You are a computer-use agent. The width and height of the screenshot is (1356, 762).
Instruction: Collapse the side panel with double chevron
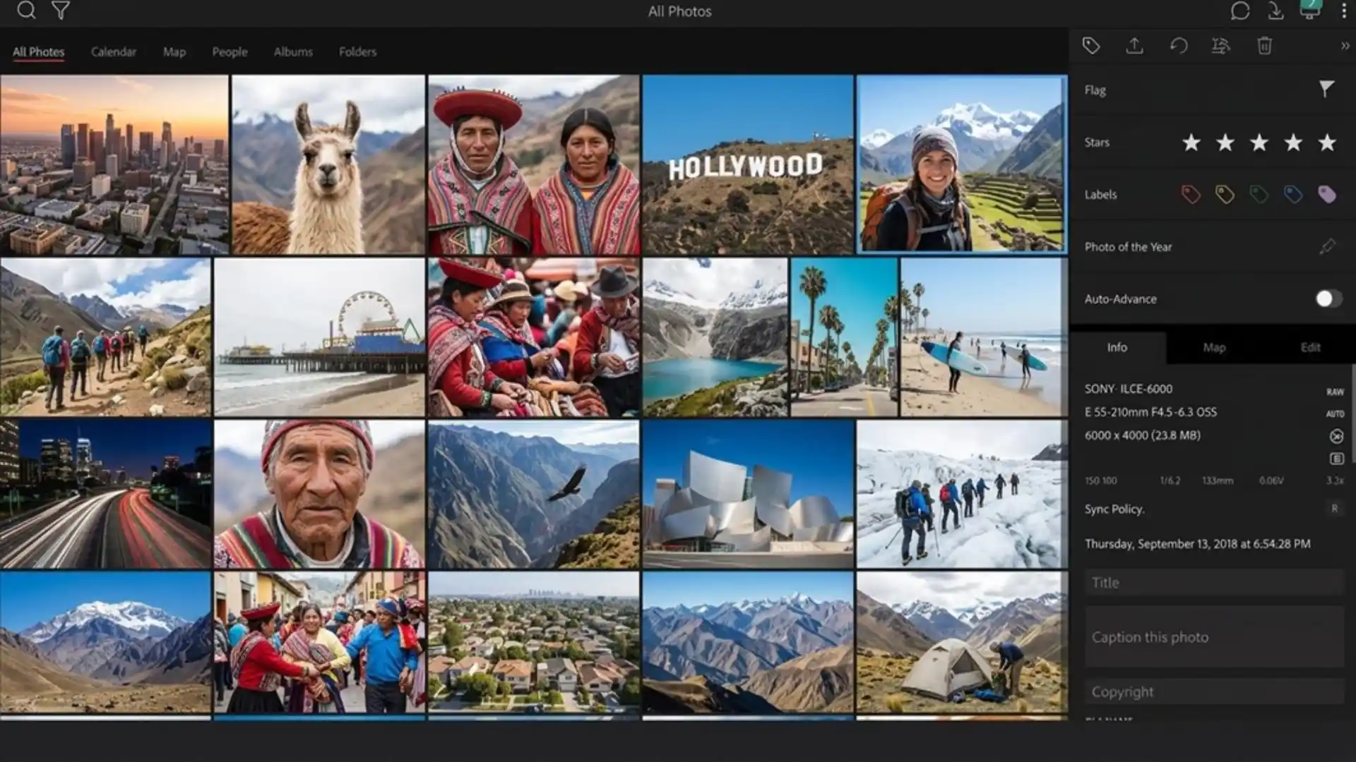coord(1345,46)
